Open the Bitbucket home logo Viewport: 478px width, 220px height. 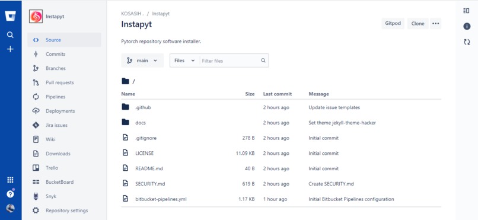click(10, 16)
